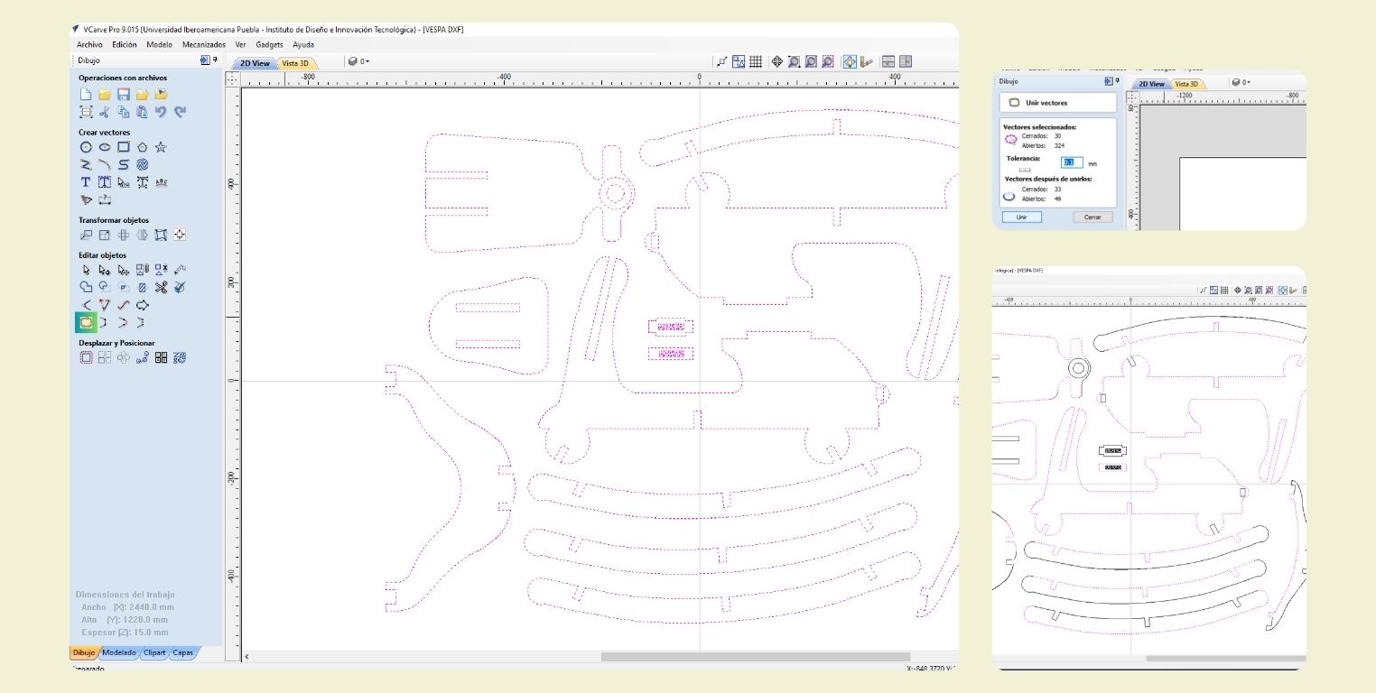Toggle auto-hide in Unir vectores Dibujo panel
Screen dimensions: 1376x693
pyautogui.click(x=1109, y=81)
